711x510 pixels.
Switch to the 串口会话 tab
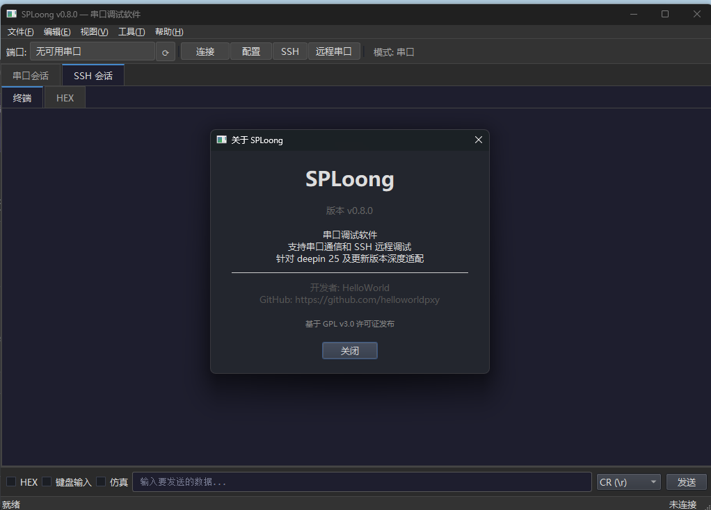[x=31, y=76]
